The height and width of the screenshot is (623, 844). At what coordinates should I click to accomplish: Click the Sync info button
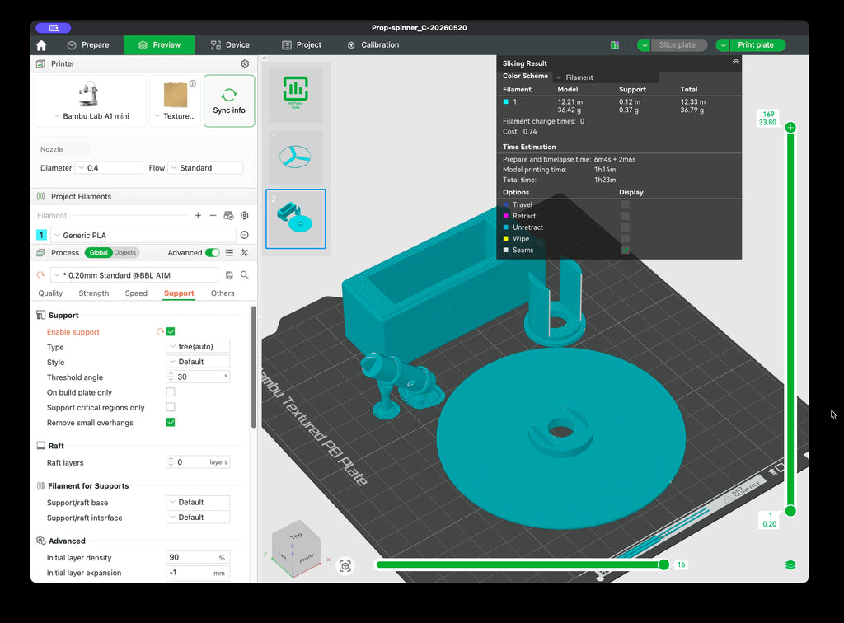229,101
